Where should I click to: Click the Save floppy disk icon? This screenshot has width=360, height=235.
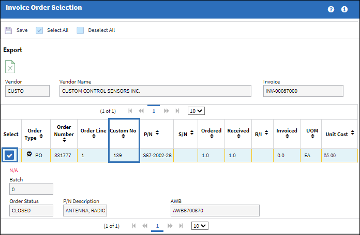(x=8, y=30)
